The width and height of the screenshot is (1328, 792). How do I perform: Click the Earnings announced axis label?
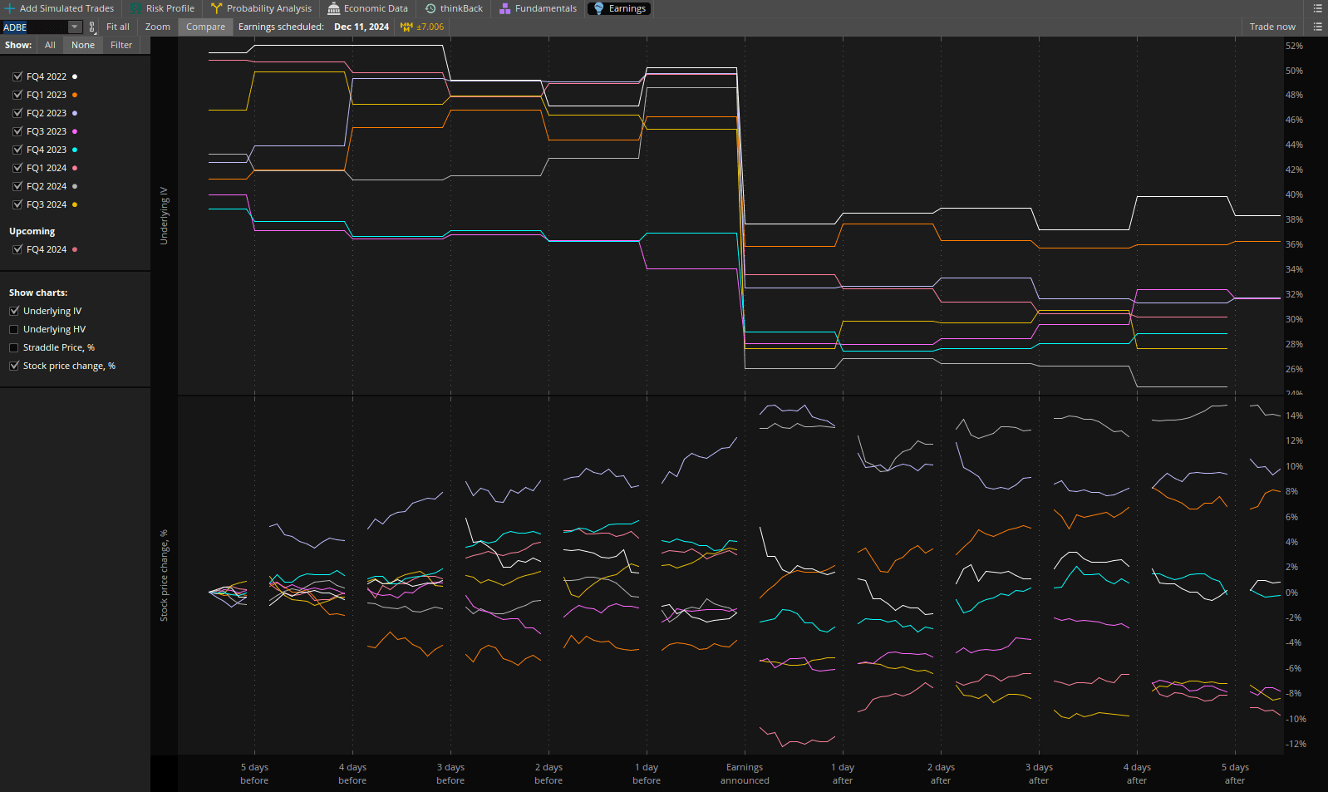745,774
